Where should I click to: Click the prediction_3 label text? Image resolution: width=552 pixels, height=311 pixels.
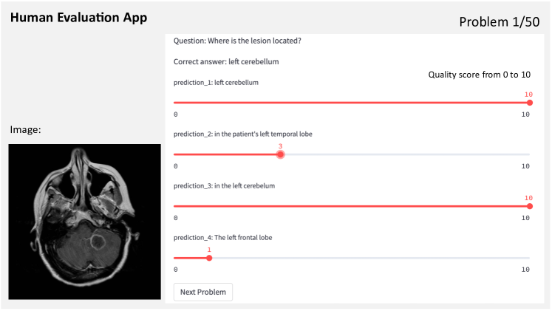[224, 185]
